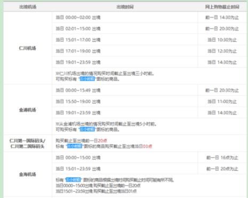Click the 仁川机场 airport cell
Viewport: 248px width, 198px height.
point(28,48)
